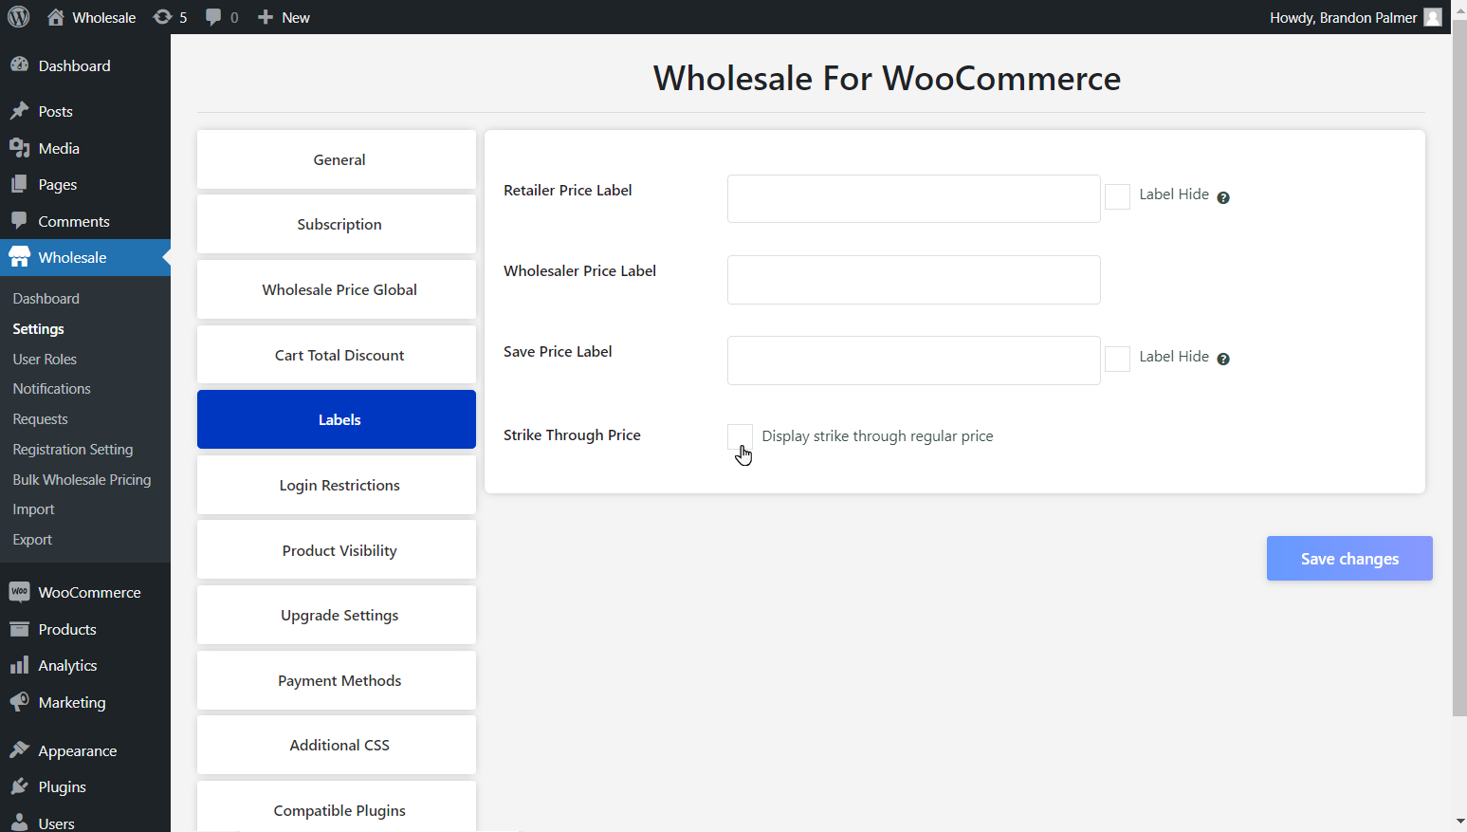
Task: Click the Marketing megaphone icon
Action: [19, 702]
